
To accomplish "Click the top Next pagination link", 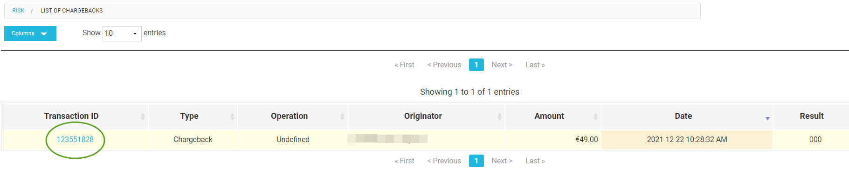I will [502, 65].
